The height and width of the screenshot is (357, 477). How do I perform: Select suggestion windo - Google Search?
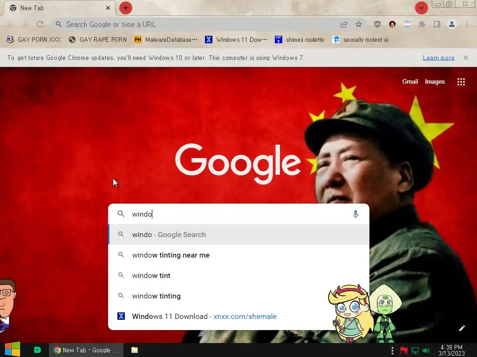pos(239,234)
